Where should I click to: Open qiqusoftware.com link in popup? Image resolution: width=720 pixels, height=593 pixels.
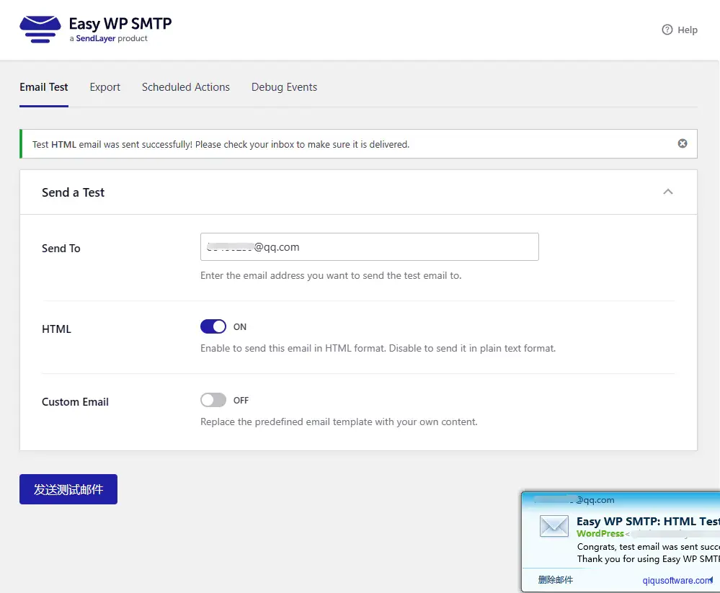pos(677,581)
